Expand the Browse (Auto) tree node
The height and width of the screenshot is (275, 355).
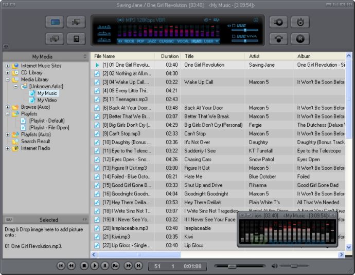(x=7, y=107)
